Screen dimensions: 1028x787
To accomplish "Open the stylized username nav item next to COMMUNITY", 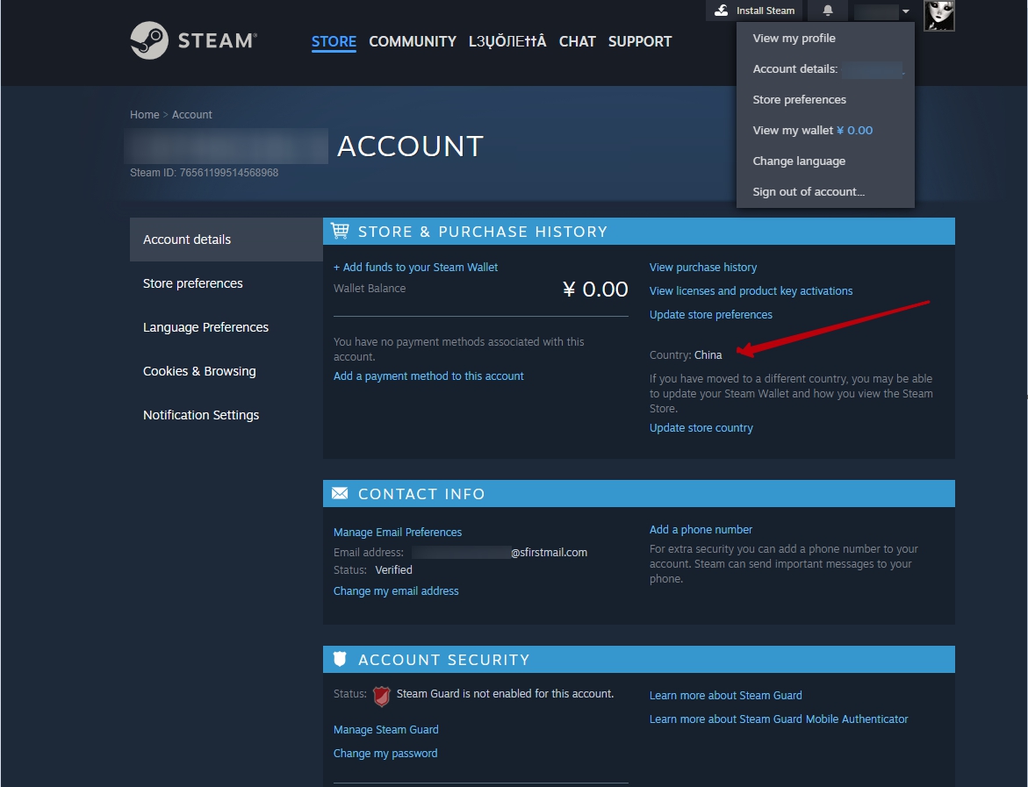I will tap(507, 41).
